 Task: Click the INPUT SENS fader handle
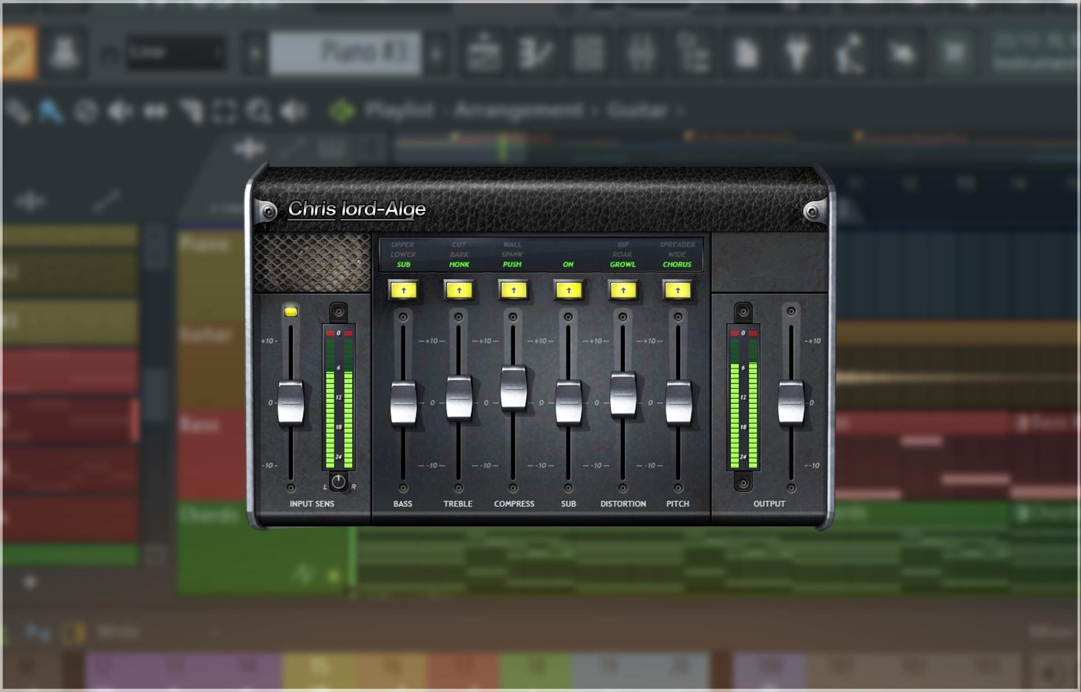[x=291, y=402]
